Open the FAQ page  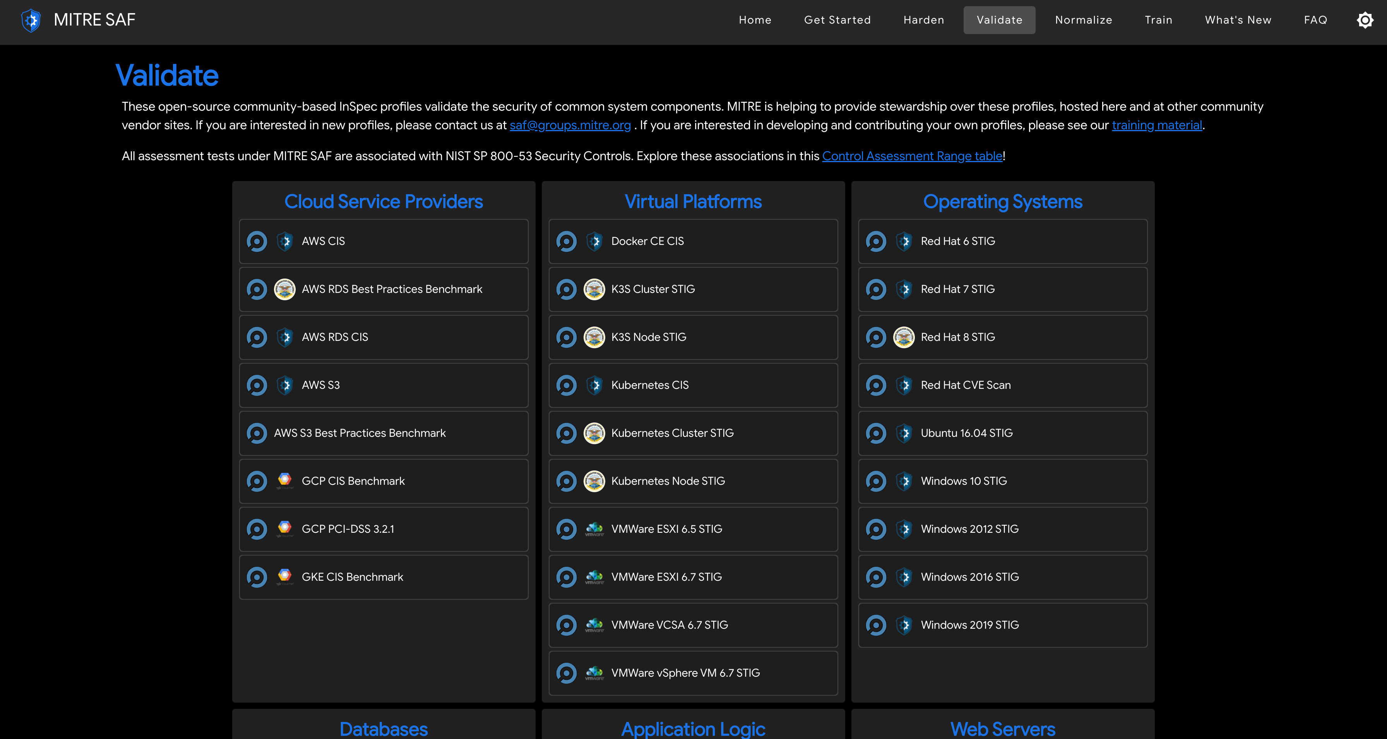tap(1315, 20)
